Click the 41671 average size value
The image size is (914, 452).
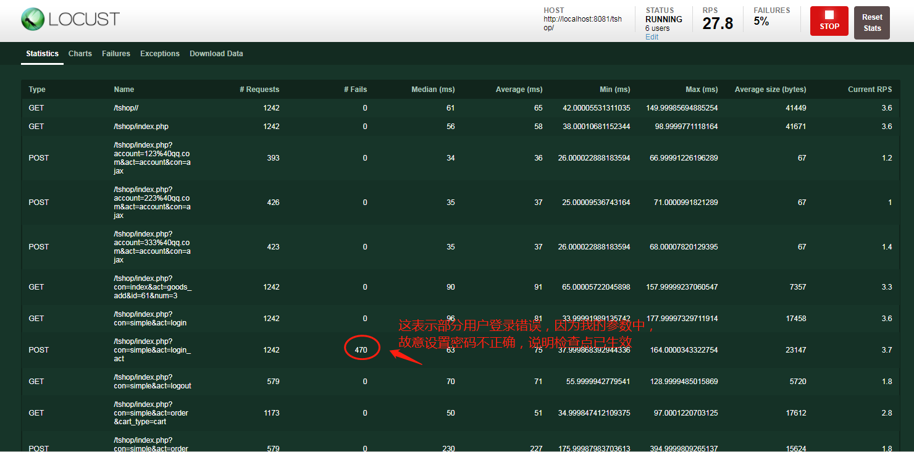796,127
